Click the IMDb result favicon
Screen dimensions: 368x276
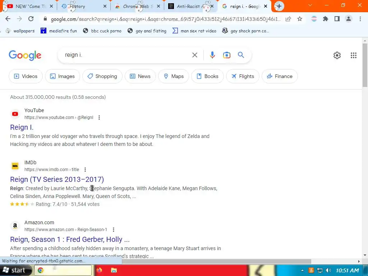point(15,166)
